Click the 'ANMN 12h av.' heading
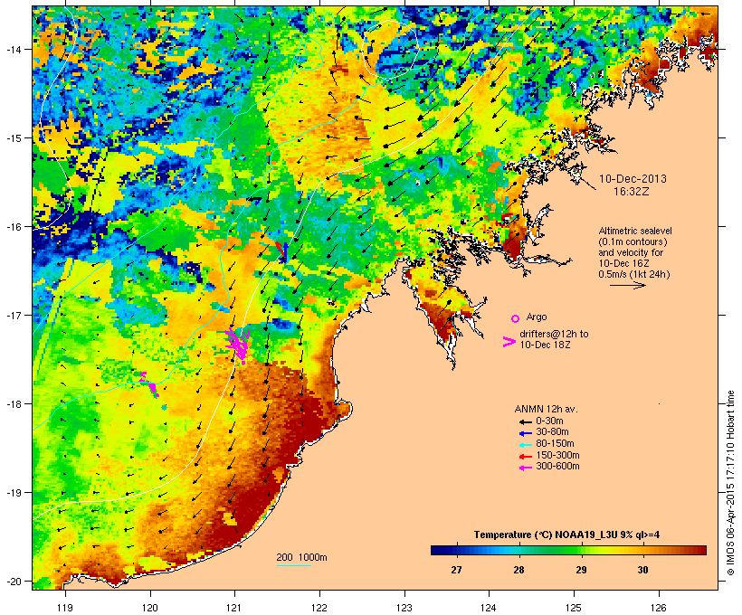742x615 pixels. (x=546, y=409)
